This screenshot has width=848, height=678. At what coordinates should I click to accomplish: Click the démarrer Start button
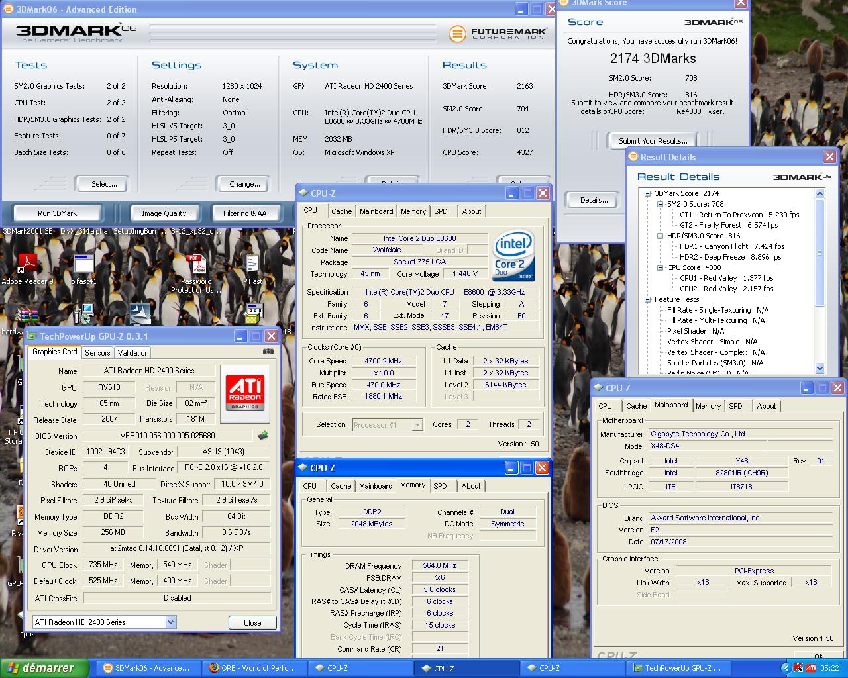coord(44,668)
